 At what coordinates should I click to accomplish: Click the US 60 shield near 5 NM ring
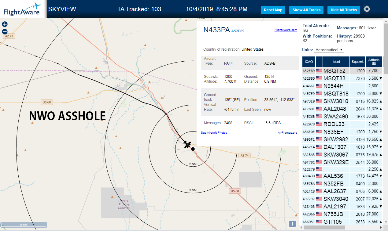pos(235,191)
